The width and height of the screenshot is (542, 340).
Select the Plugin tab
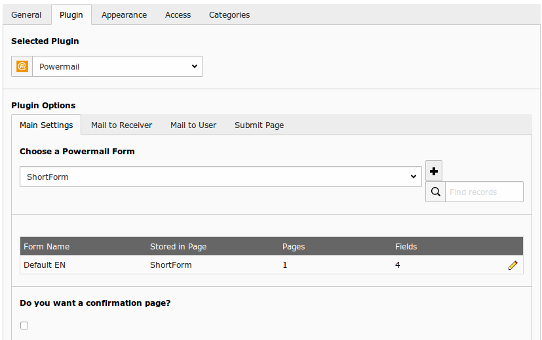click(x=71, y=15)
